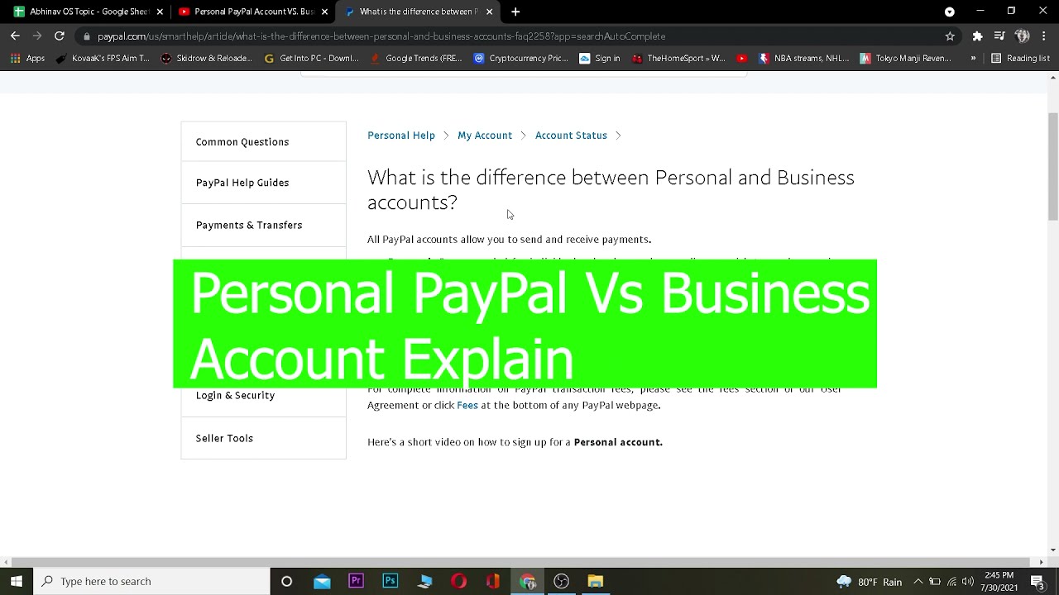Close the YouTube tab
The height and width of the screenshot is (595, 1059).
pos(324,12)
